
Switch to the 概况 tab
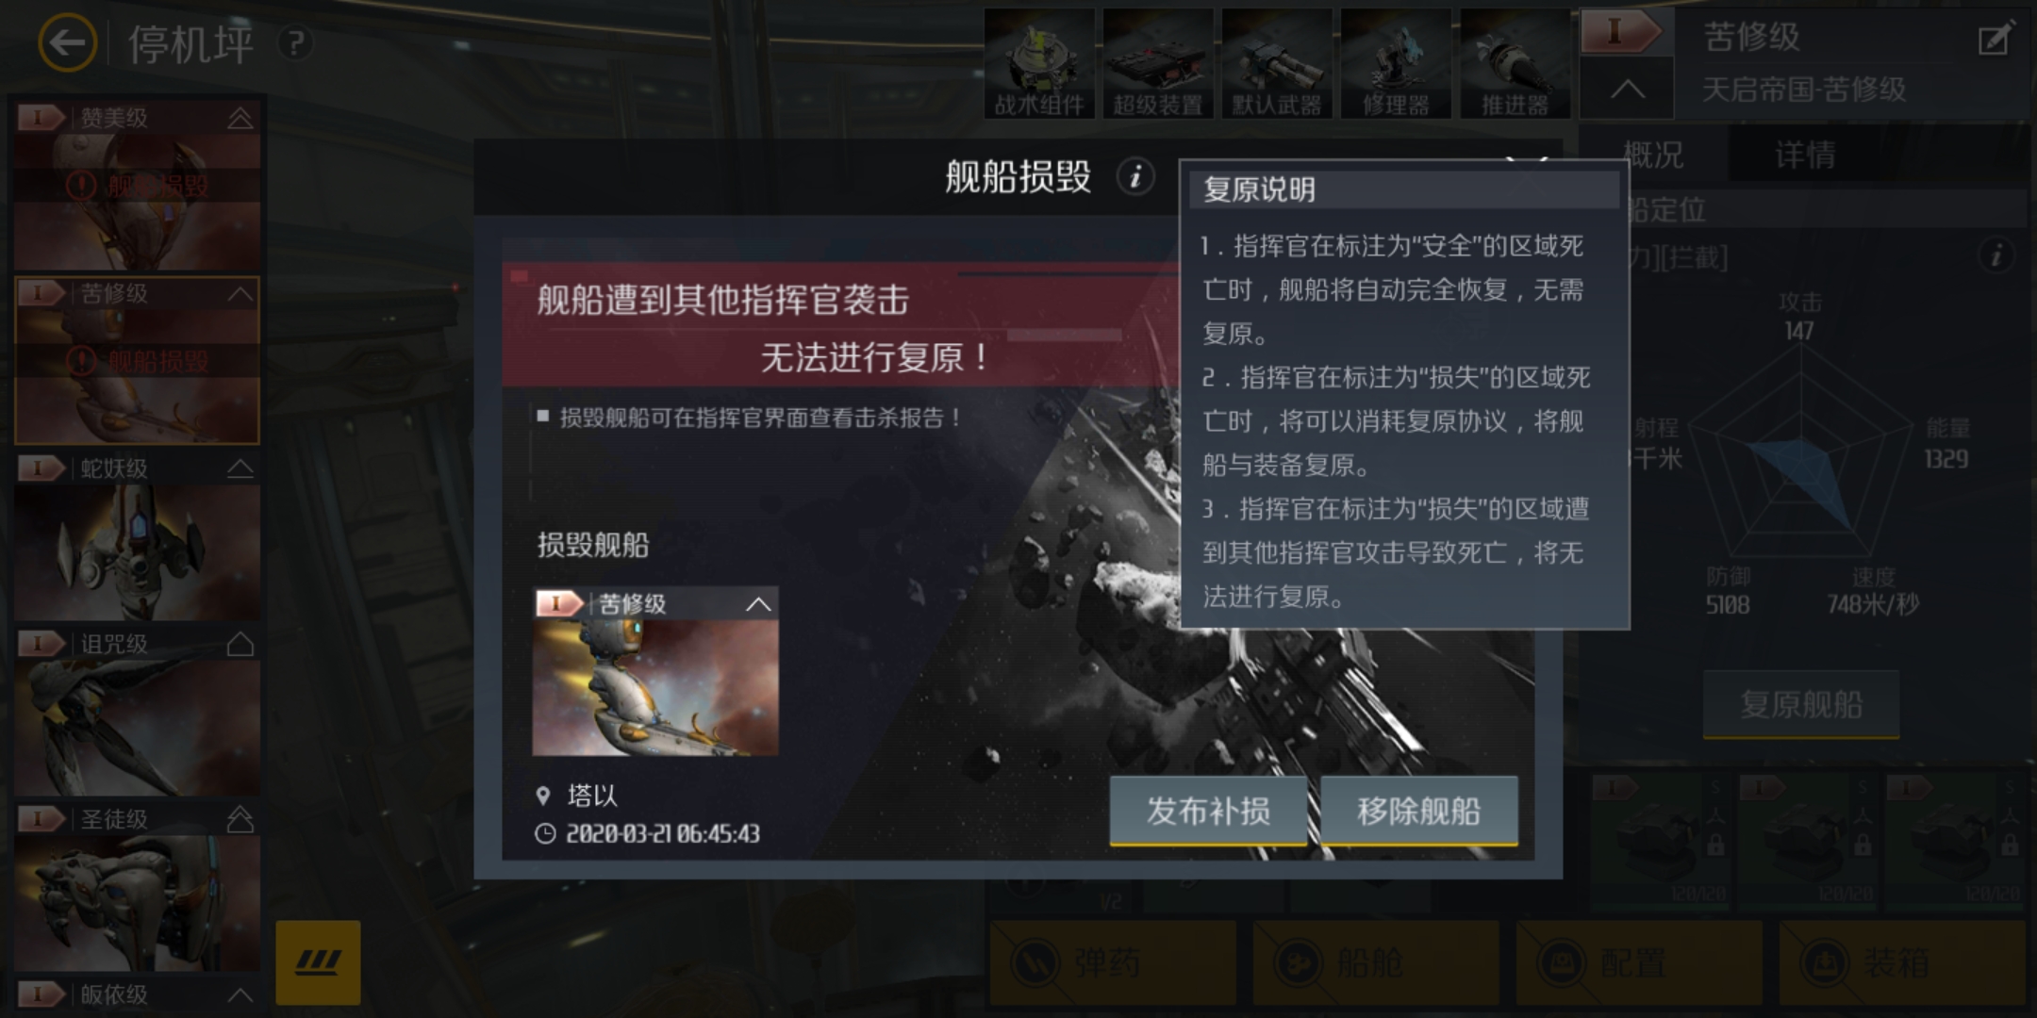tap(1653, 155)
